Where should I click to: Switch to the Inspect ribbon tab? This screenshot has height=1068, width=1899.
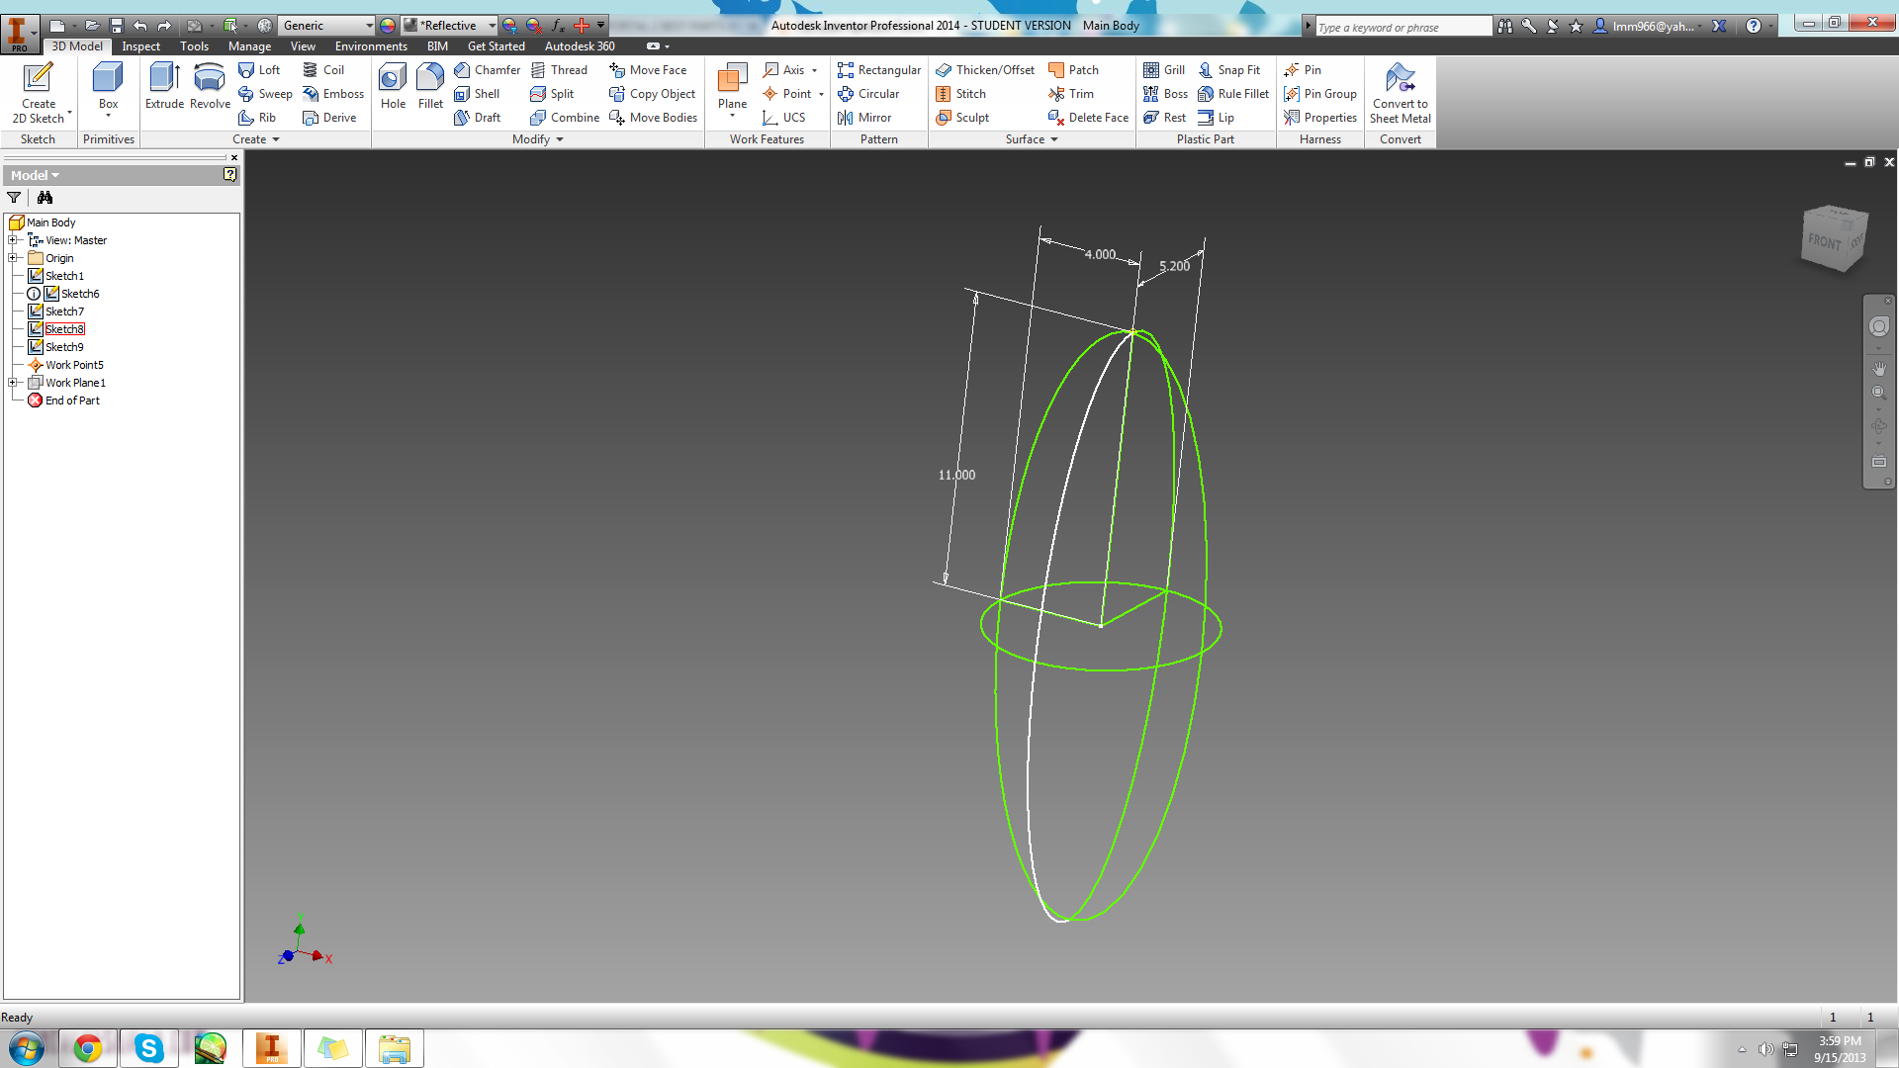[140, 46]
